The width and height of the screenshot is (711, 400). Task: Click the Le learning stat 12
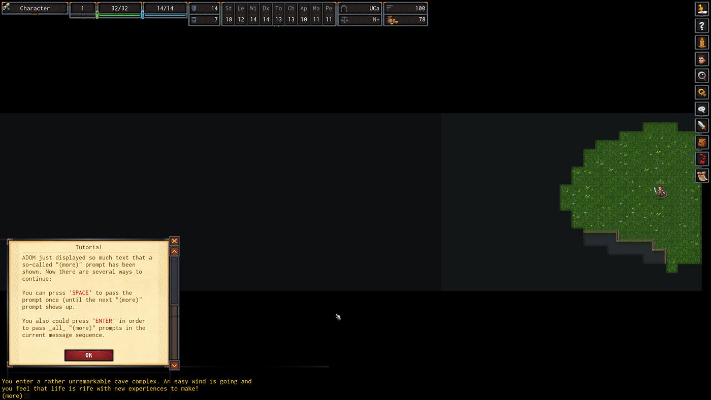coord(241,14)
